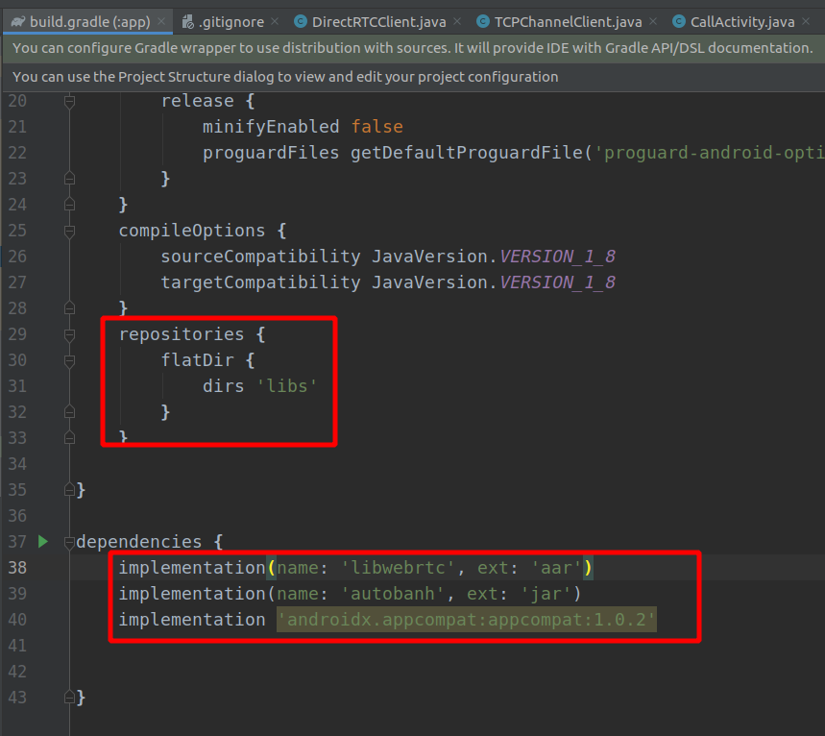Click fold end marker at line 43
The height and width of the screenshot is (736, 825).
(x=69, y=697)
